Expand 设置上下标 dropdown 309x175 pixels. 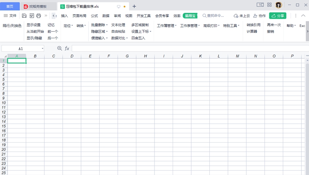141,32
